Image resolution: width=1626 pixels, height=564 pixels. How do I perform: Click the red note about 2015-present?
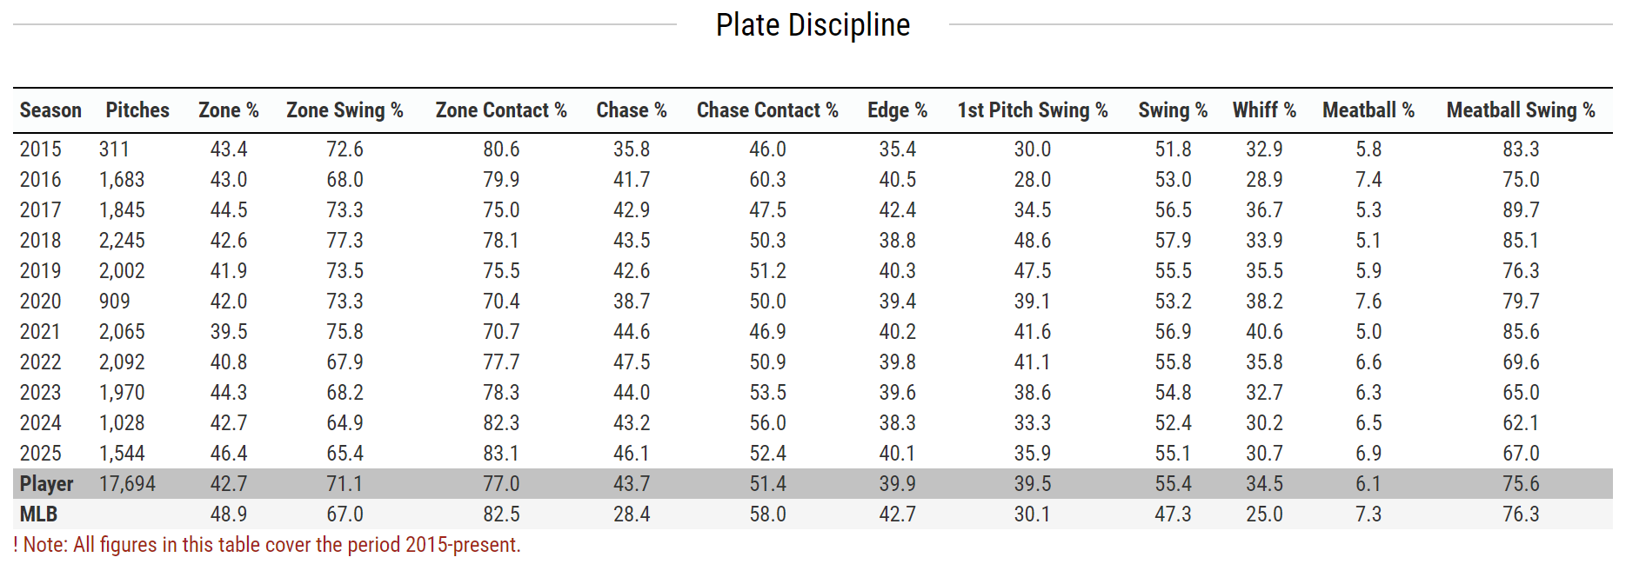[x=267, y=545]
